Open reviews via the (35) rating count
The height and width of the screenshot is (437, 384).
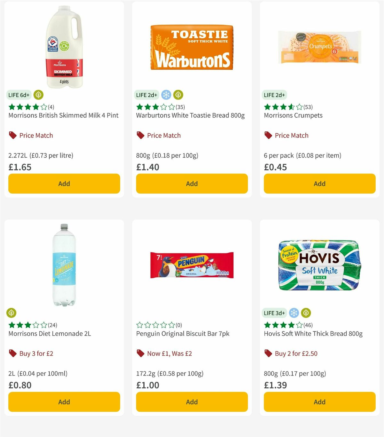[180, 107]
